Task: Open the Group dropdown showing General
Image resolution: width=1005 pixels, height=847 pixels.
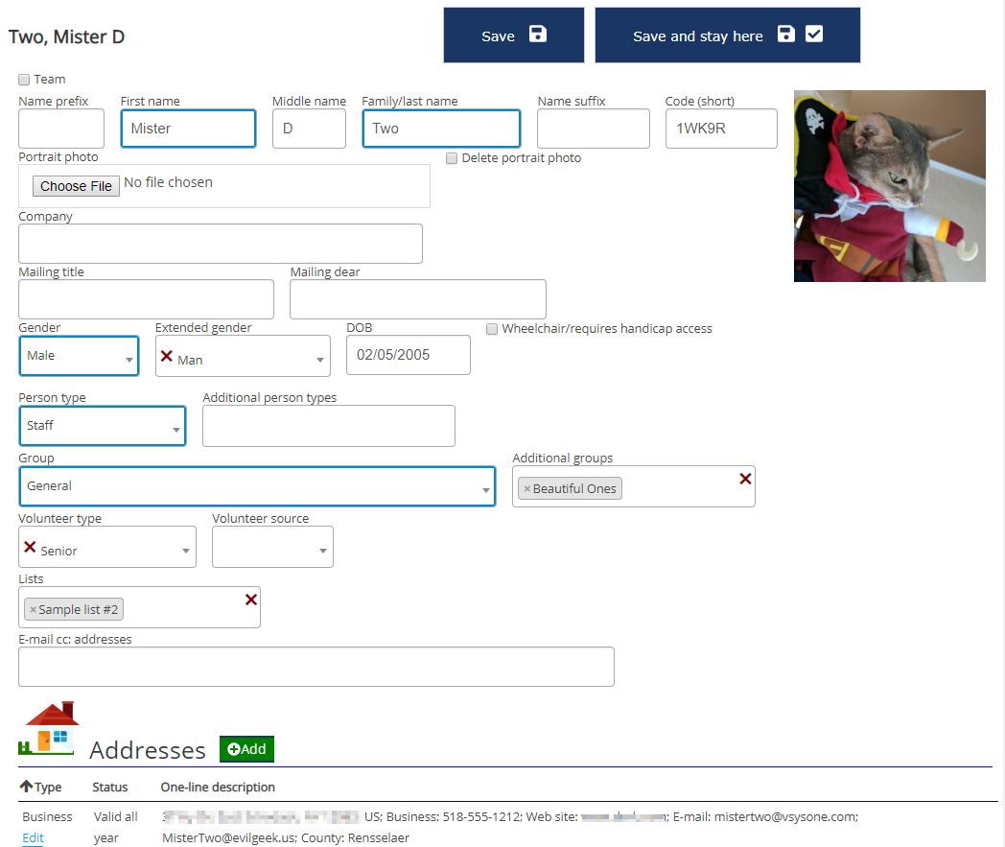Action: tap(257, 486)
